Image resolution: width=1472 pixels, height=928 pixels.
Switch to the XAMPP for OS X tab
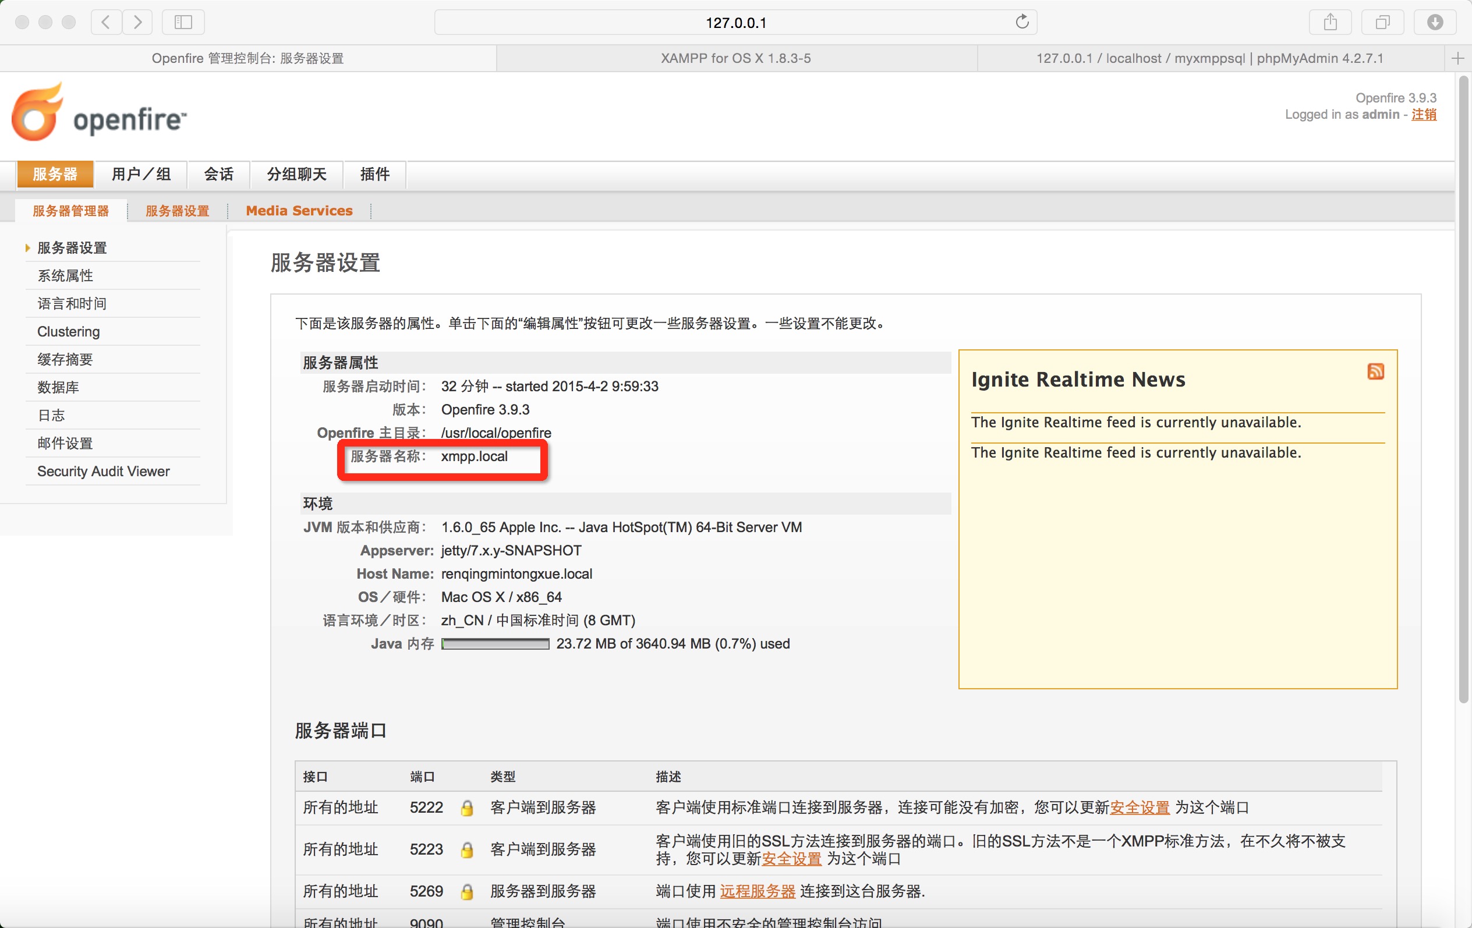tap(736, 58)
